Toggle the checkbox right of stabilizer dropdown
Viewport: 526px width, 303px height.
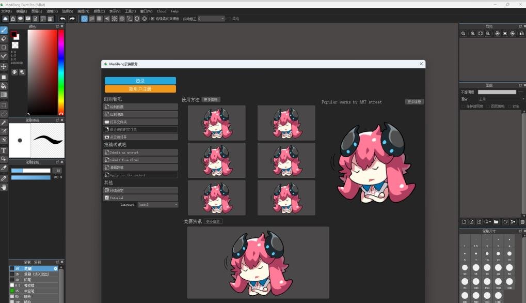click(230, 19)
